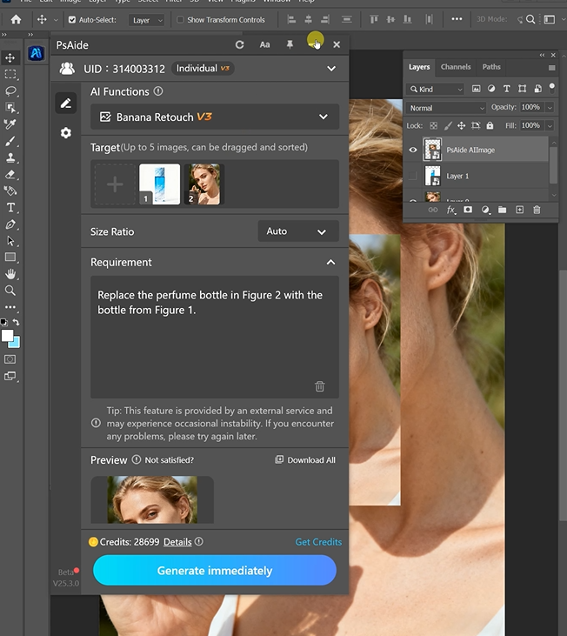Open the Size Ratio Auto dropdown

(x=297, y=231)
